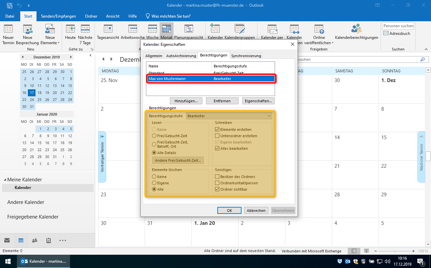
Task: Go to previous month in date navigator
Action: tap(23, 57)
